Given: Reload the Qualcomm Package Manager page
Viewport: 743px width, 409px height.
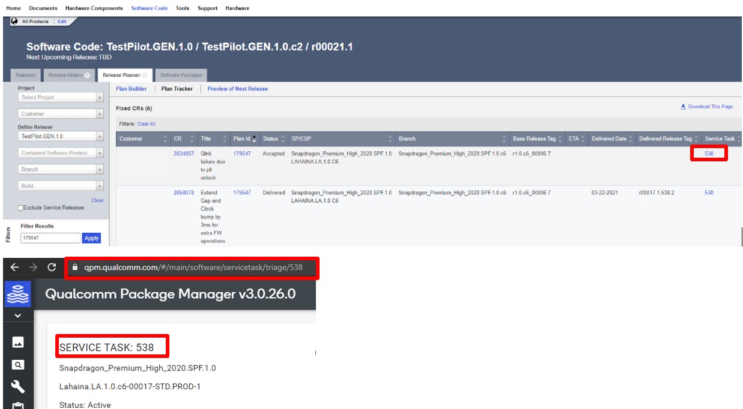Looking at the screenshot, I should pyautogui.click(x=52, y=268).
